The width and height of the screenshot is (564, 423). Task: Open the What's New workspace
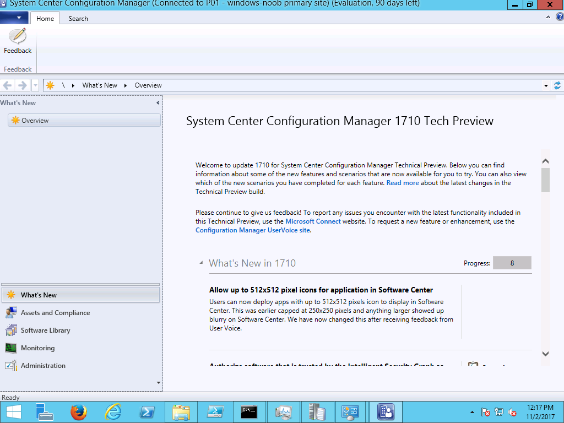pyautogui.click(x=80, y=295)
